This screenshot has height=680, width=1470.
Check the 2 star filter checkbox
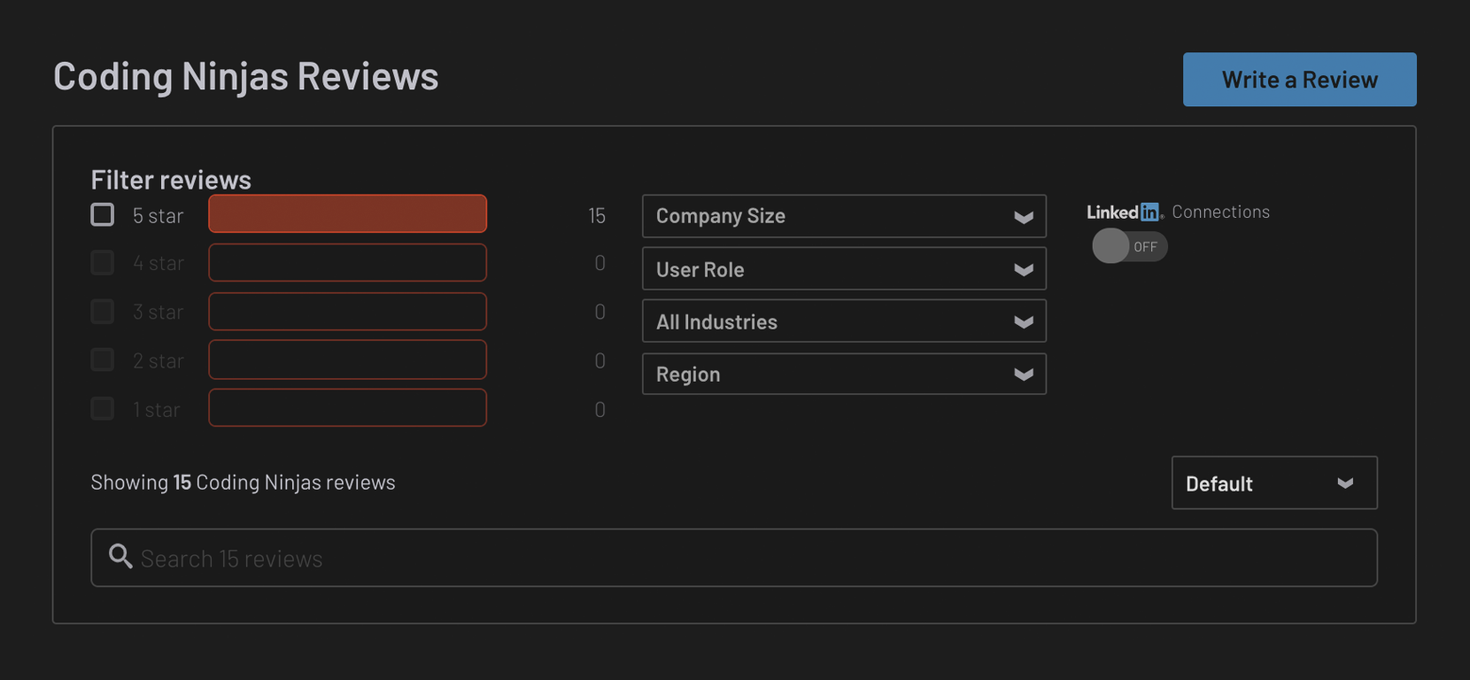pyautogui.click(x=103, y=359)
